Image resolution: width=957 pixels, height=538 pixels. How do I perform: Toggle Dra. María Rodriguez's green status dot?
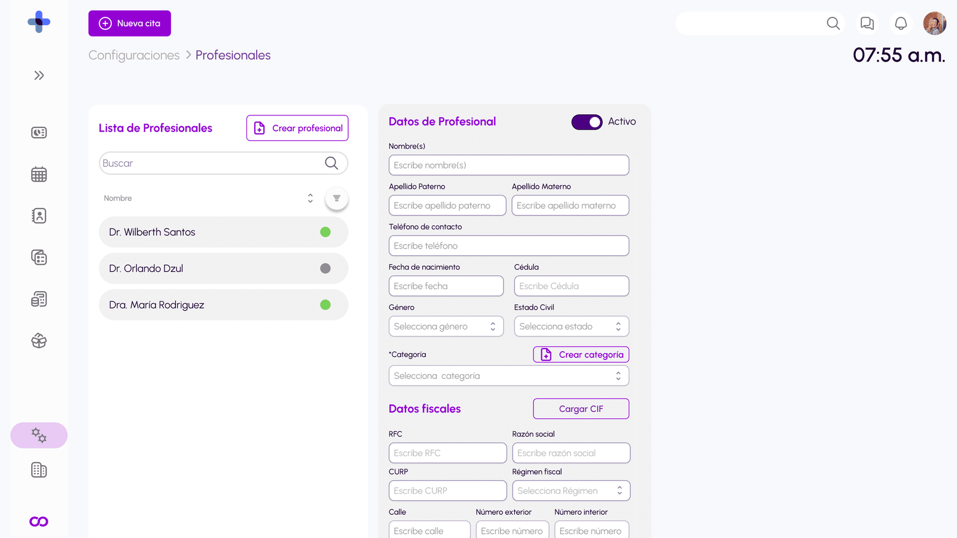[325, 305]
